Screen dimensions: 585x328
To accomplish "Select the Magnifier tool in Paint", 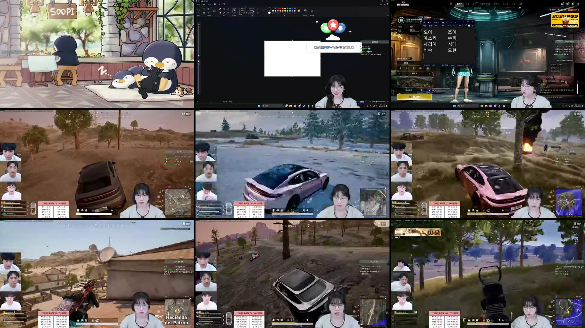I will (228, 13).
